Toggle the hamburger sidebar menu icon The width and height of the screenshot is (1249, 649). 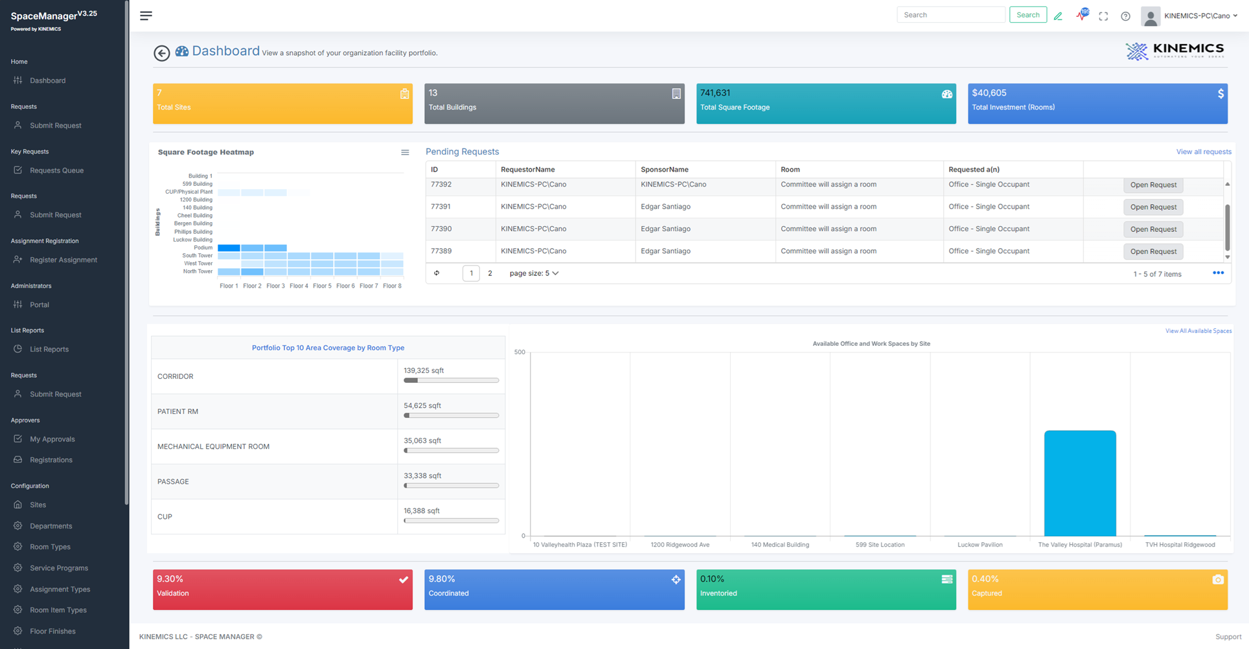146,16
